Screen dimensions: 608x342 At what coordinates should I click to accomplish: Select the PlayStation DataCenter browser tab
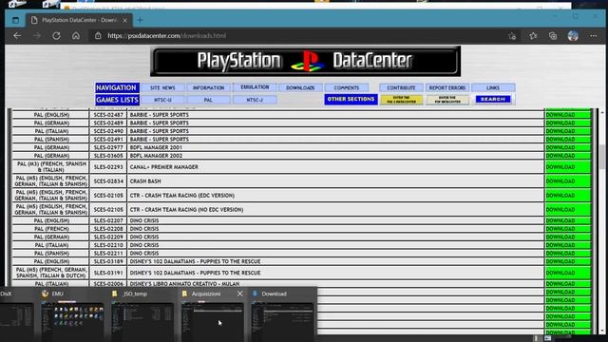click(x=79, y=20)
